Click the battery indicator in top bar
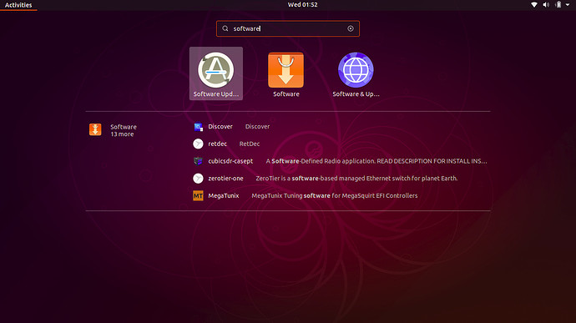Viewport: 576px width, 323px height. click(558, 5)
